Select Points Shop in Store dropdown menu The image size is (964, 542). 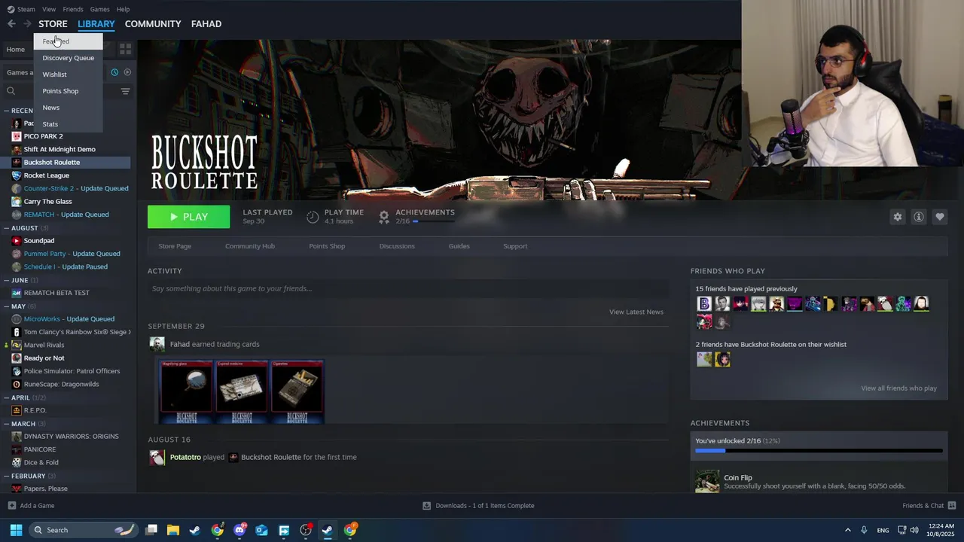pos(68,91)
